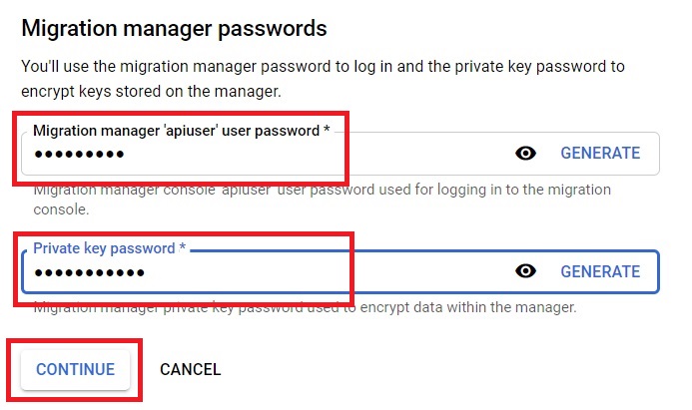Focus the Private key password field
This screenshot has height=410, width=692.
341,271
